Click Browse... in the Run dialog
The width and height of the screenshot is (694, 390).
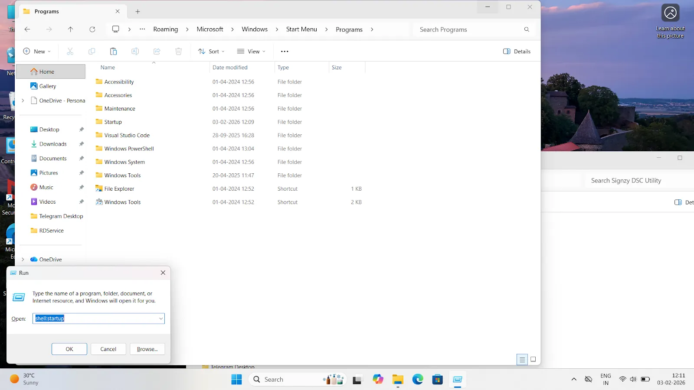tap(147, 349)
